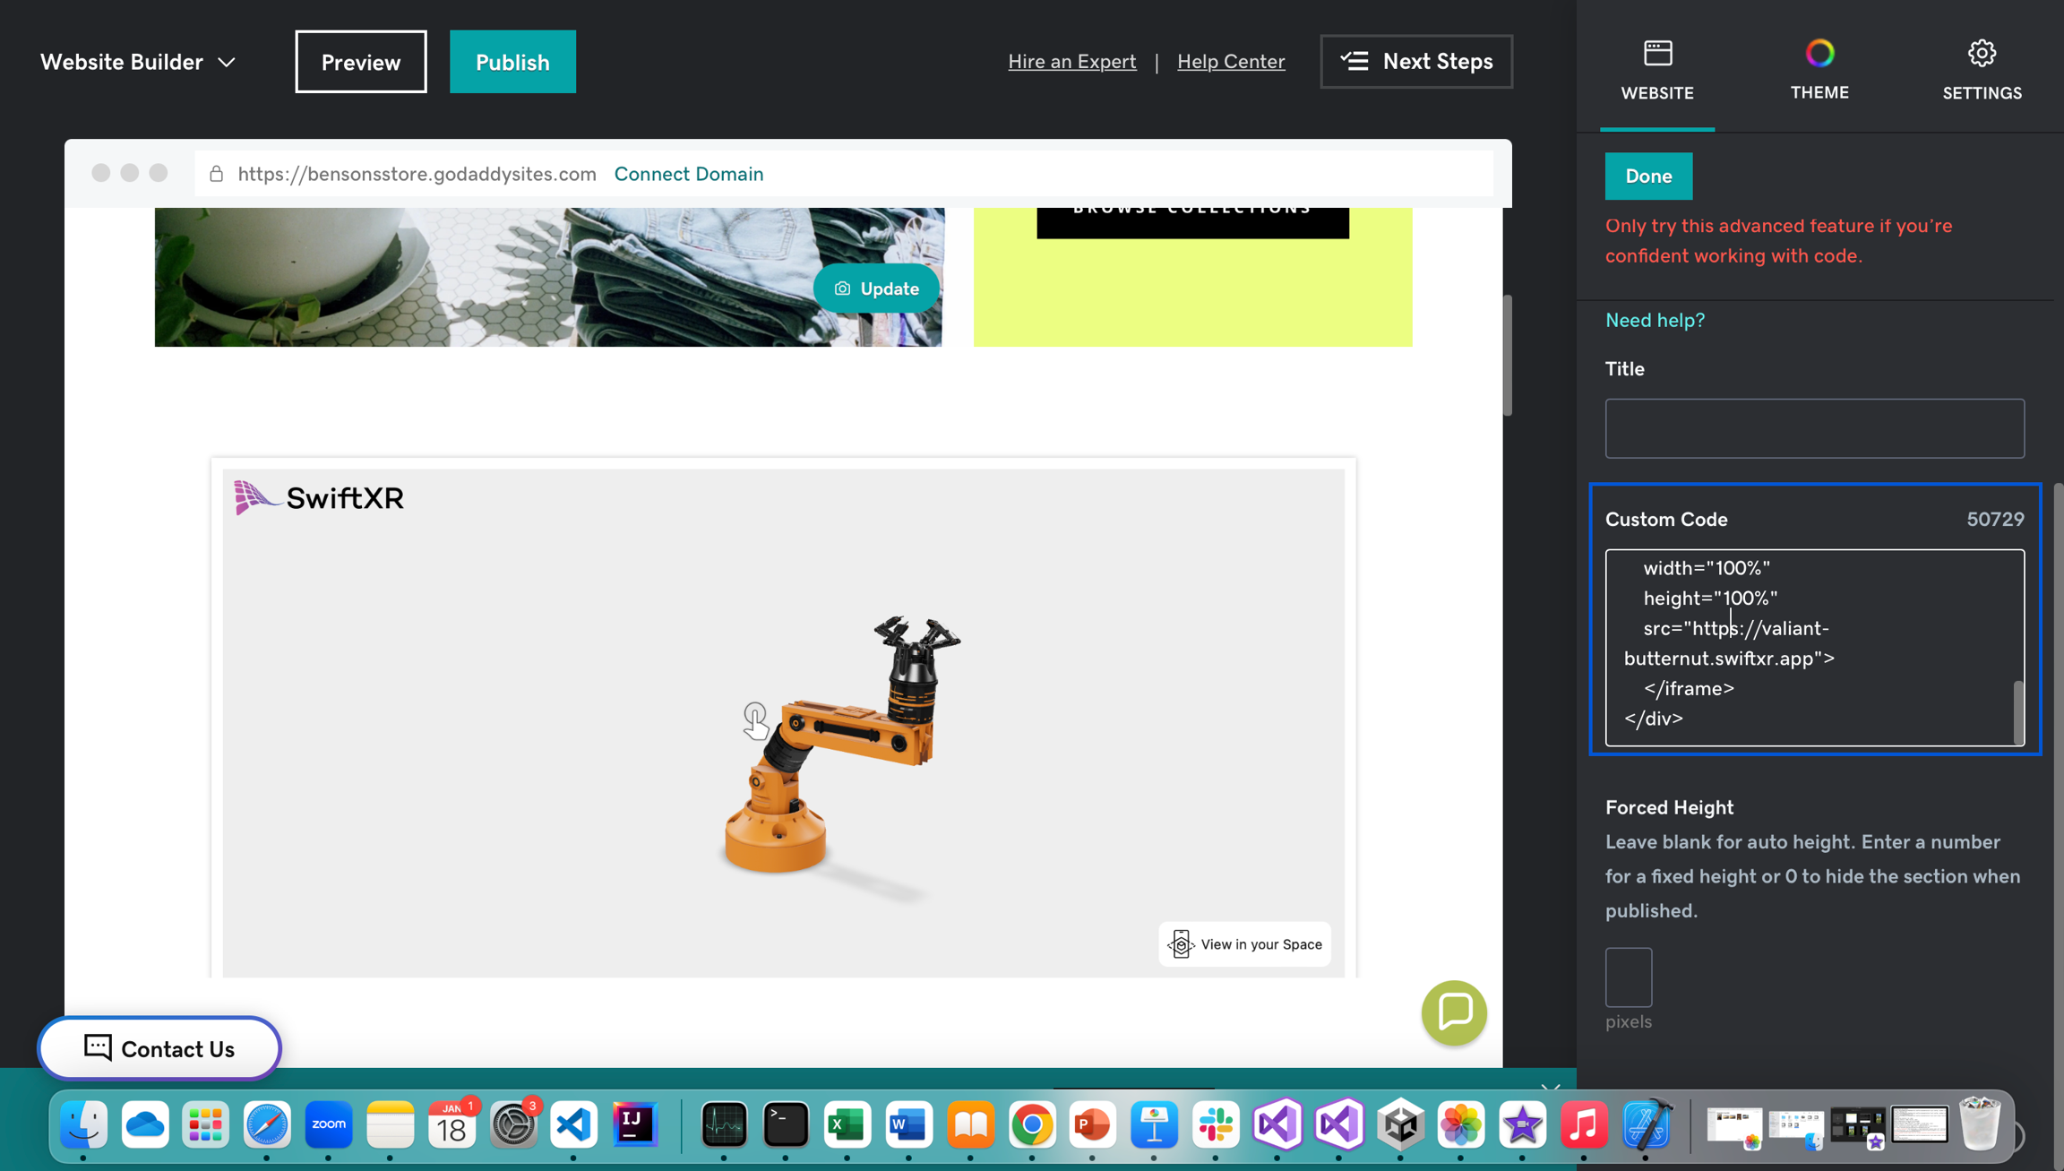Open Google Chrome in the dock
The width and height of the screenshot is (2064, 1171).
(x=1031, y=1125)
